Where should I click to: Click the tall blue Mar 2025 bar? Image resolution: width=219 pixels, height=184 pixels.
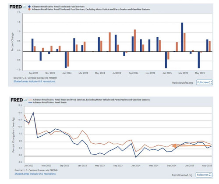pyautogui.click(x=182, y=37)
